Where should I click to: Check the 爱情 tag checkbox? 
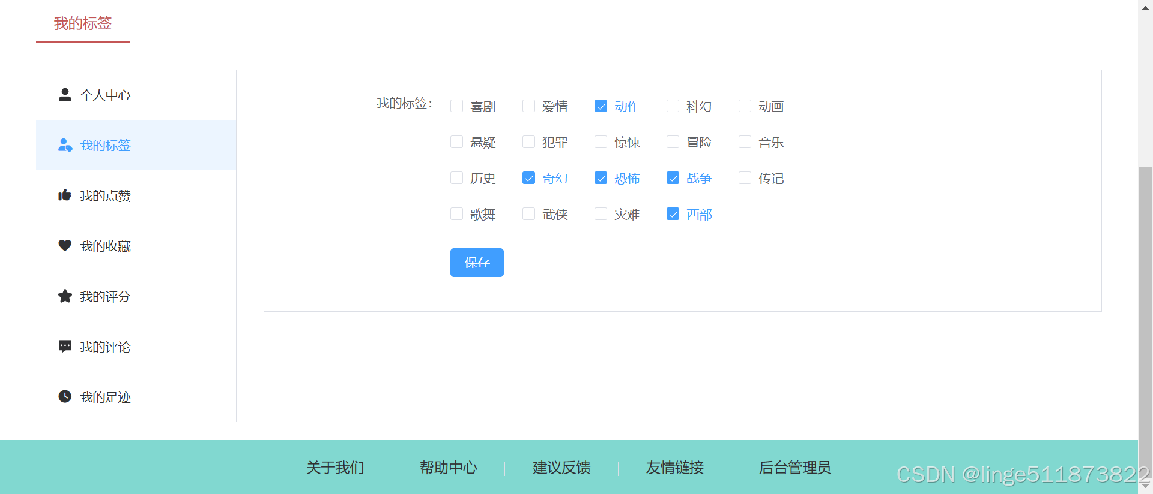tap(528, 106)
